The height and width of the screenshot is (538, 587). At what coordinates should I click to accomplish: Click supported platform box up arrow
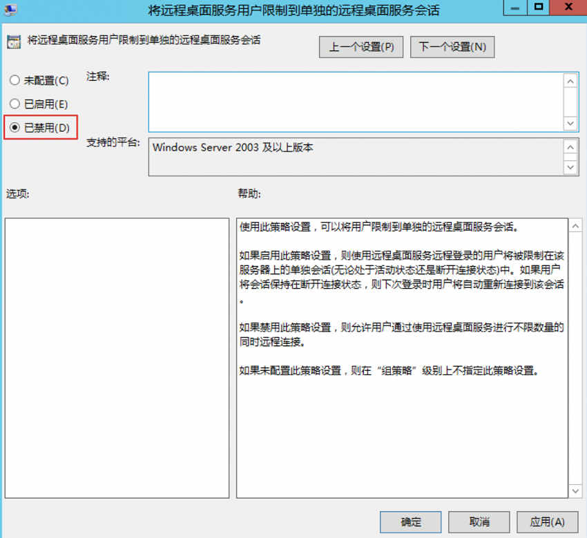[x=570, y=147]
